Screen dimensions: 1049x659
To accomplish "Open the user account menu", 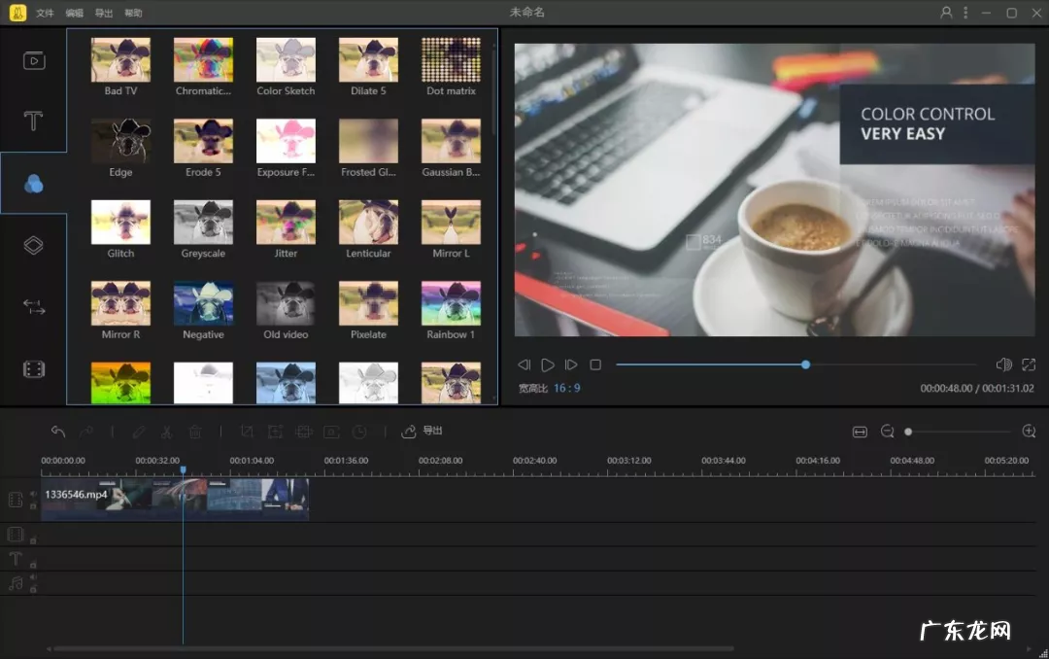I will click(x=946, y=13).
